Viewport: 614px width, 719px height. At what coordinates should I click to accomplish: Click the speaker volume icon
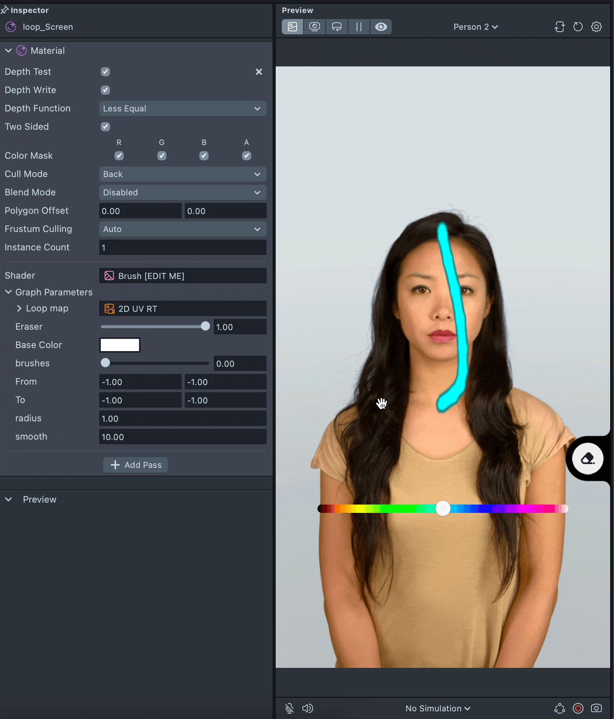307,708
